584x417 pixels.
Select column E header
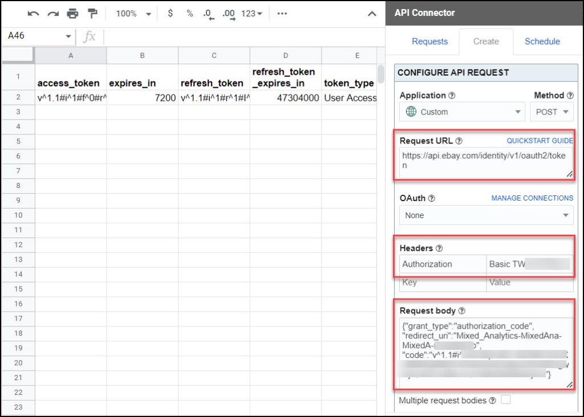coord(349,55)
